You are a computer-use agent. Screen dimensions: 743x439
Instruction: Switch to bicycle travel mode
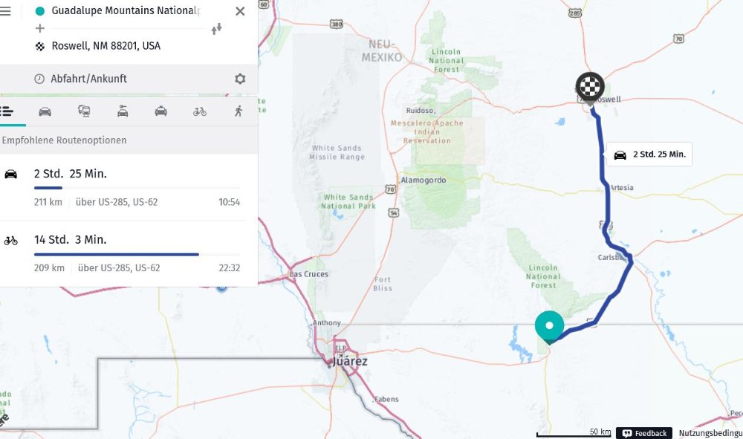[199, 111]
